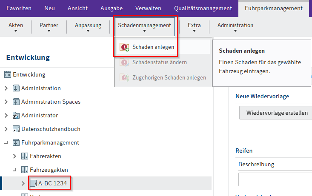
Task: Expand the Fahrerakten folder
Action: click(x=14, y=156)
